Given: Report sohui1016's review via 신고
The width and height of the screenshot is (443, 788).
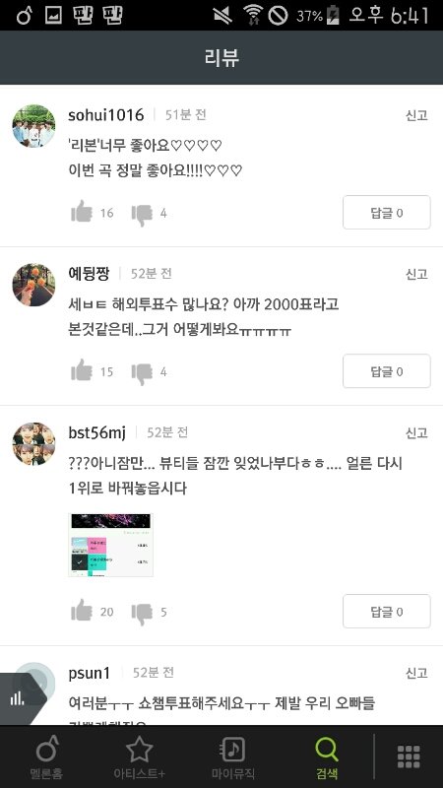Looking at the screenshot, I should coord(416,115).
